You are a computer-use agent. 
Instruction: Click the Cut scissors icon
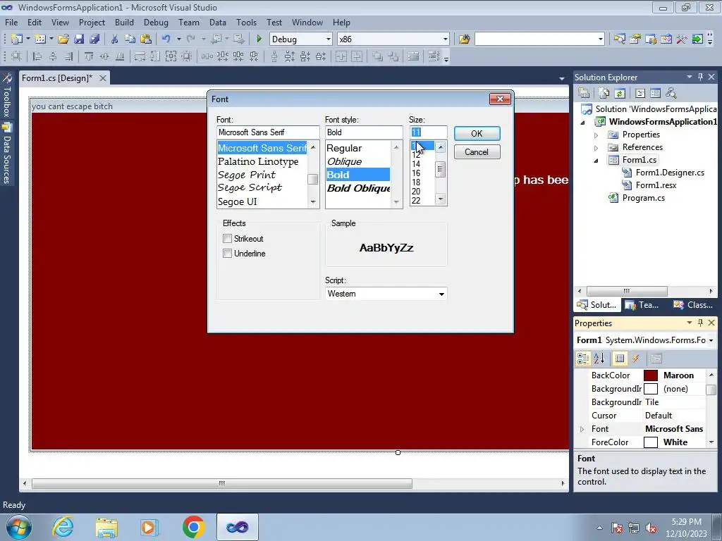click(114, 39)
